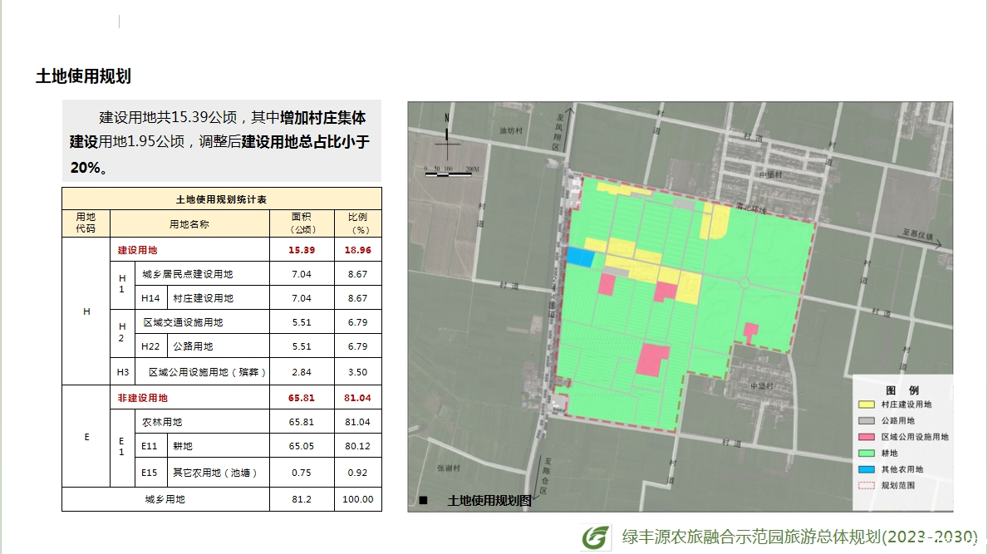Click the pink 区域公用设施用地 legend swatch
Screen dimensions: 988x554
(x=867, y=437)
